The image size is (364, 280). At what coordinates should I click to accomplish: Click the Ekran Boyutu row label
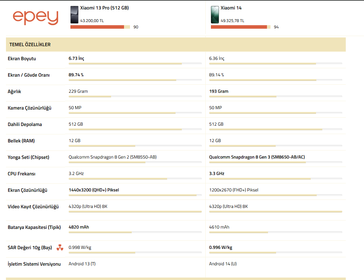22,59
